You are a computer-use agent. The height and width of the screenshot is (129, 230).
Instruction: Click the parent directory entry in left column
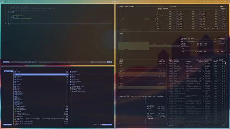pos(9,71)
